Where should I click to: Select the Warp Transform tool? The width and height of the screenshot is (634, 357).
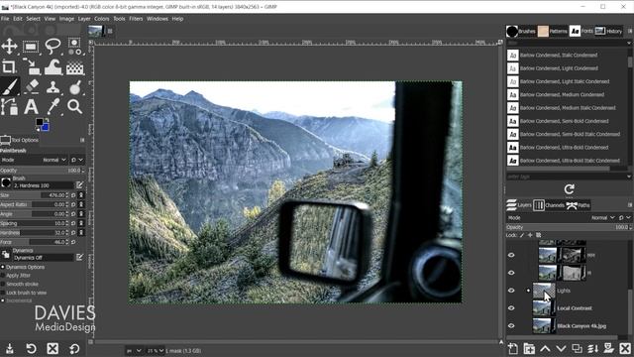53,66
